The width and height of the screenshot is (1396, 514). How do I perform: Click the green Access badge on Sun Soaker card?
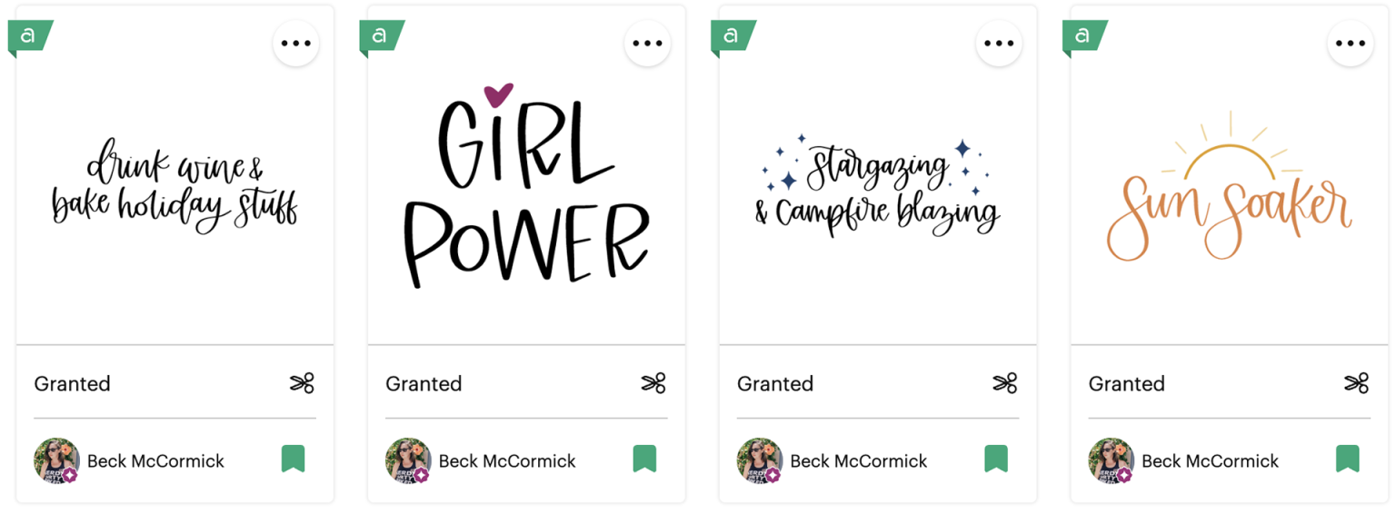coord(1084,36)
